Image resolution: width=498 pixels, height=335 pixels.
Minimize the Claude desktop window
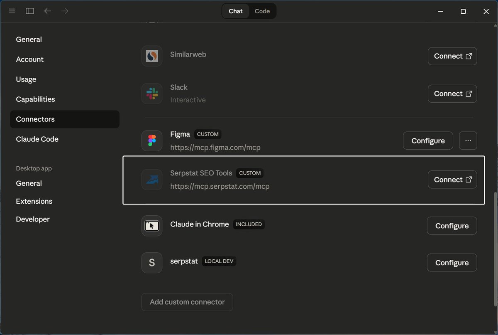(440, 11)
